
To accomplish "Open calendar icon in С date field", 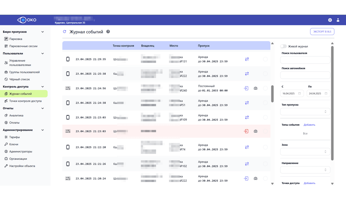I will 300,94.
